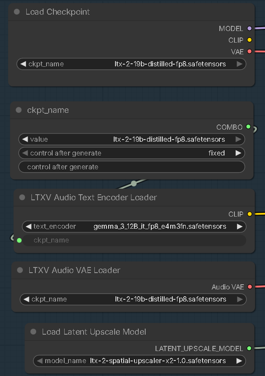Open the text_encoder combo showing gemma_3_12B

(x=134, y=227)
